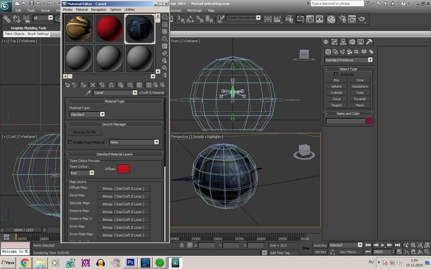This screenshot has height=269, width=431.
Task: Toggle Key Mode icon near frame field
Action: point(368,252)
